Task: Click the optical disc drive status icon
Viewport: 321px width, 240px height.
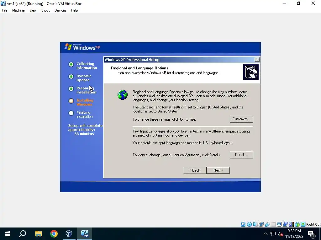Action: tap(249, 224)
